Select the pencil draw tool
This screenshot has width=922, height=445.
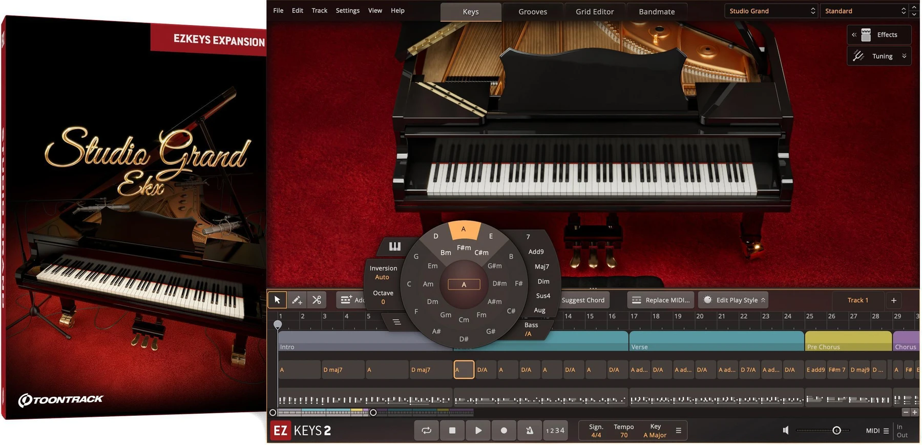point(297,300)
